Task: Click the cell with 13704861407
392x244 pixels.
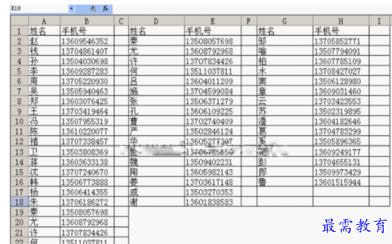Action: coord(87,51)
